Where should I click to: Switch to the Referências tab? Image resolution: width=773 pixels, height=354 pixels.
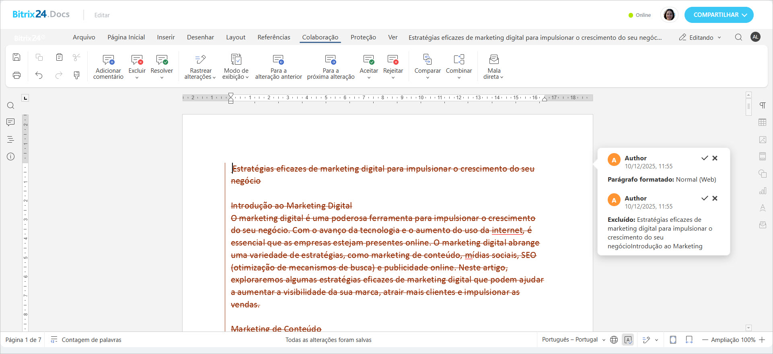point(273,37)
